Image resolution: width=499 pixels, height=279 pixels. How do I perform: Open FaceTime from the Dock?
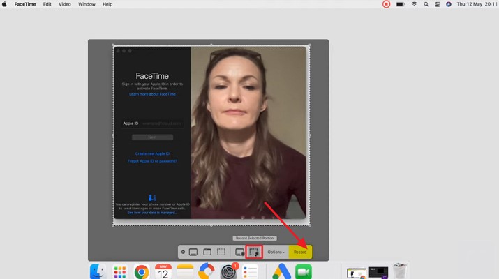(x=304, y=272)
